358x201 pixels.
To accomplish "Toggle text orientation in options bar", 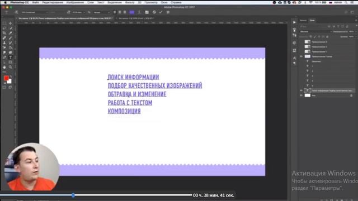I will click(x=16, y=12).
